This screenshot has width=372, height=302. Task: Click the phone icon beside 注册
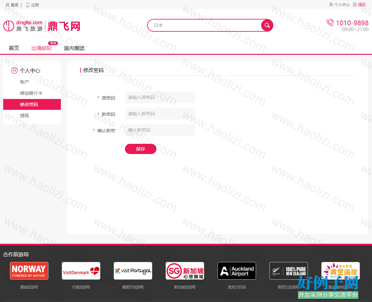pos(28,5)
